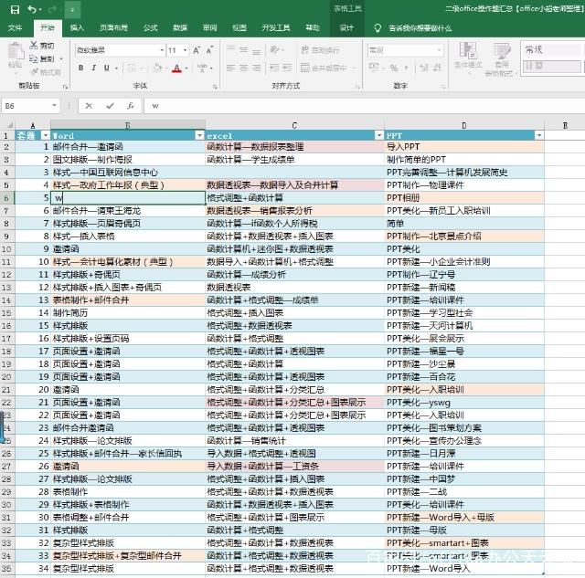Click the Cancel (X) formula bar icon

tap(89, 106)
